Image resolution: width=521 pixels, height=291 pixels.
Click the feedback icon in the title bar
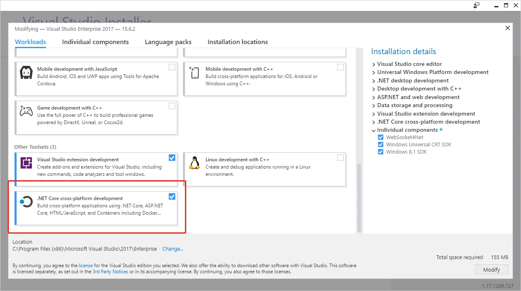click(x=477, y=5)
